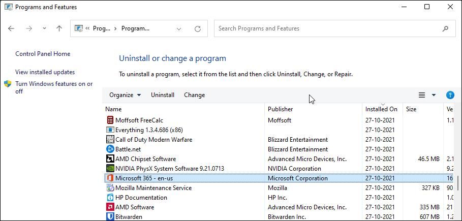Select NVIDIA PhysX System Software 9.21.0713

pos(170,169)
